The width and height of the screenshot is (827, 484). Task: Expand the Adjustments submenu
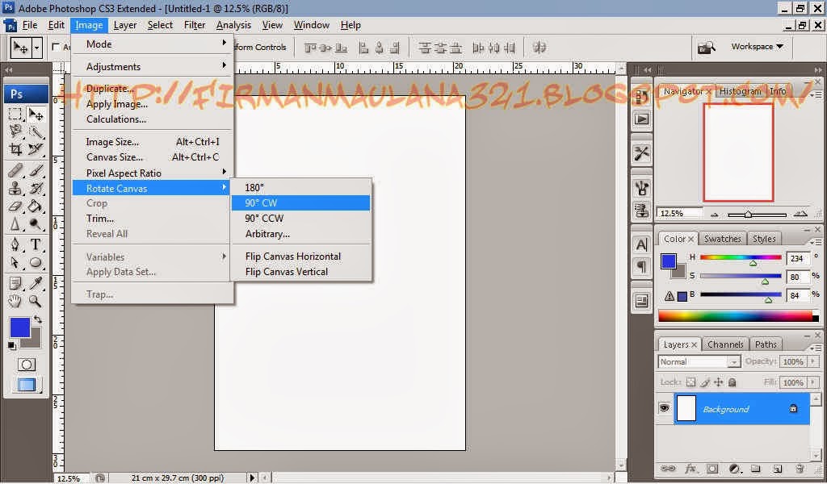tap(152, 67)
